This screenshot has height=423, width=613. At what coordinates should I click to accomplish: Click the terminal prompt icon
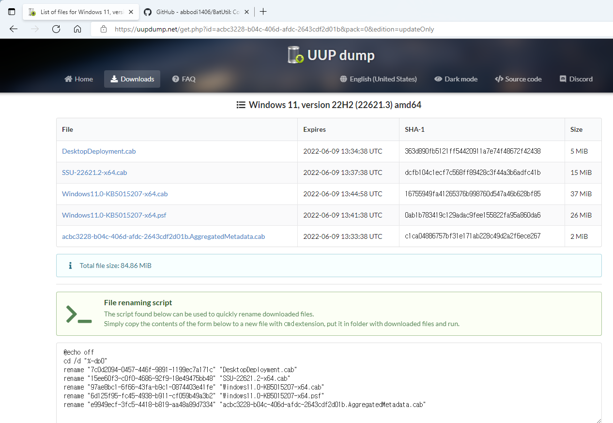(79, 314)
